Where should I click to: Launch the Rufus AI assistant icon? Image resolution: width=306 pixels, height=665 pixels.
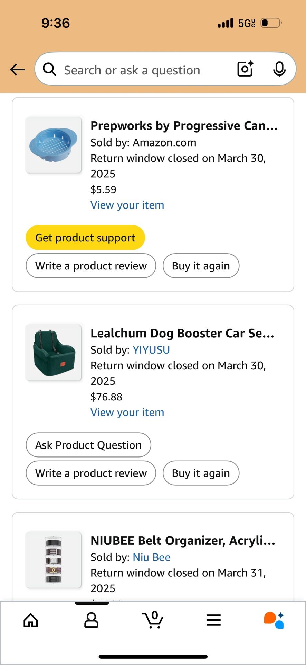274,620
